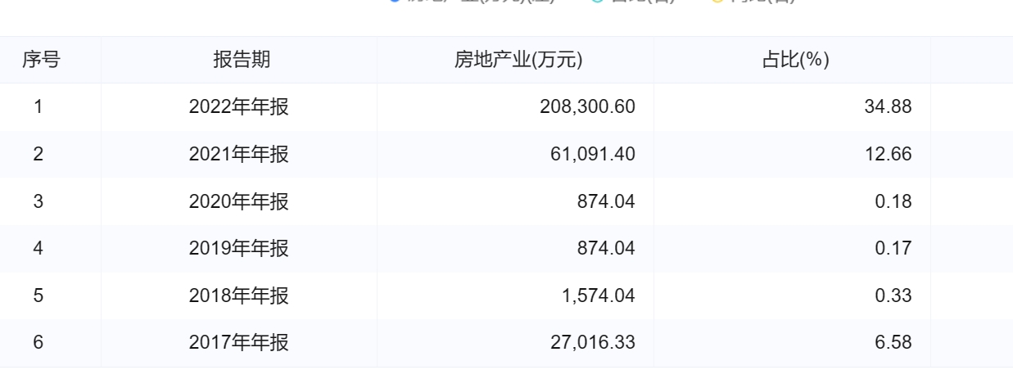Choose the 2019年年报 report period cell
The width and height of the screenshot is (1013, 379).
pos(239,248)
